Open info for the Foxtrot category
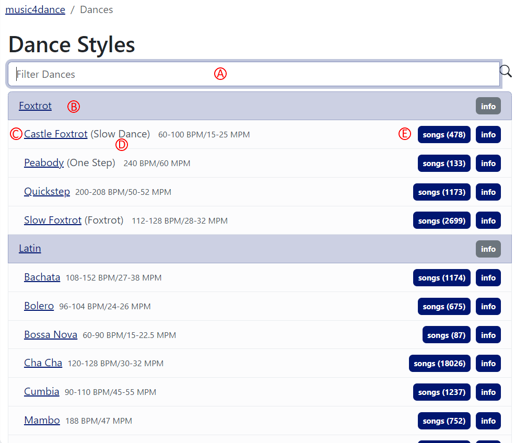 (x=488, y=106)
